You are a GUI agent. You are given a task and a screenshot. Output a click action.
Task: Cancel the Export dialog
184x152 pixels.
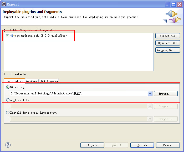(168, 145)
